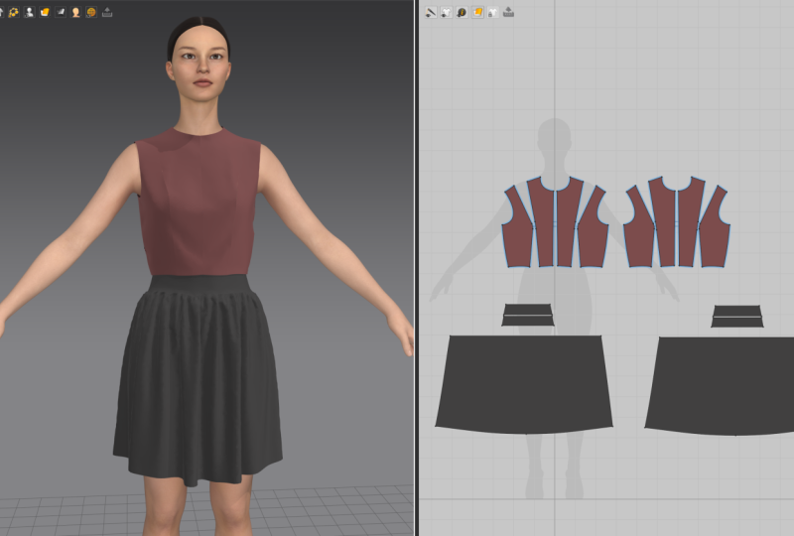Toggle skin-tone avatar head icon in 3D toolbar
Image resolution: width=794 pixels, height=536 pixels.
76,12
